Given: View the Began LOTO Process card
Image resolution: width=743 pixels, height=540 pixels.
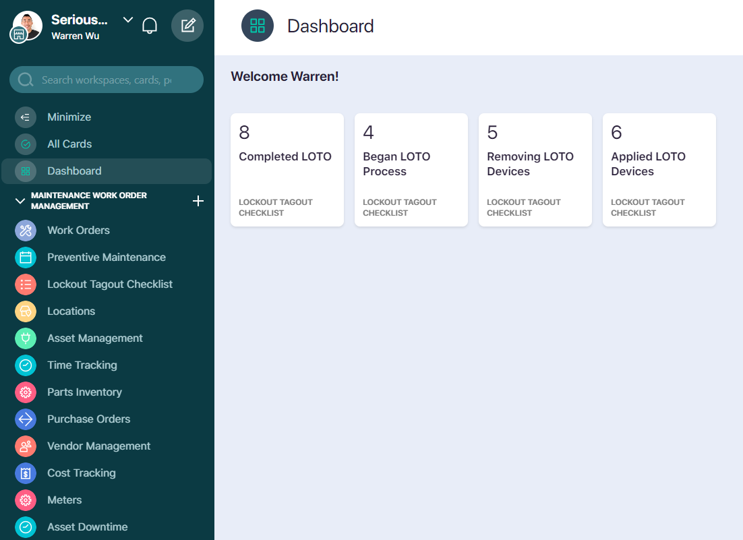Looking at the screenshot, I should coord(411,169).
